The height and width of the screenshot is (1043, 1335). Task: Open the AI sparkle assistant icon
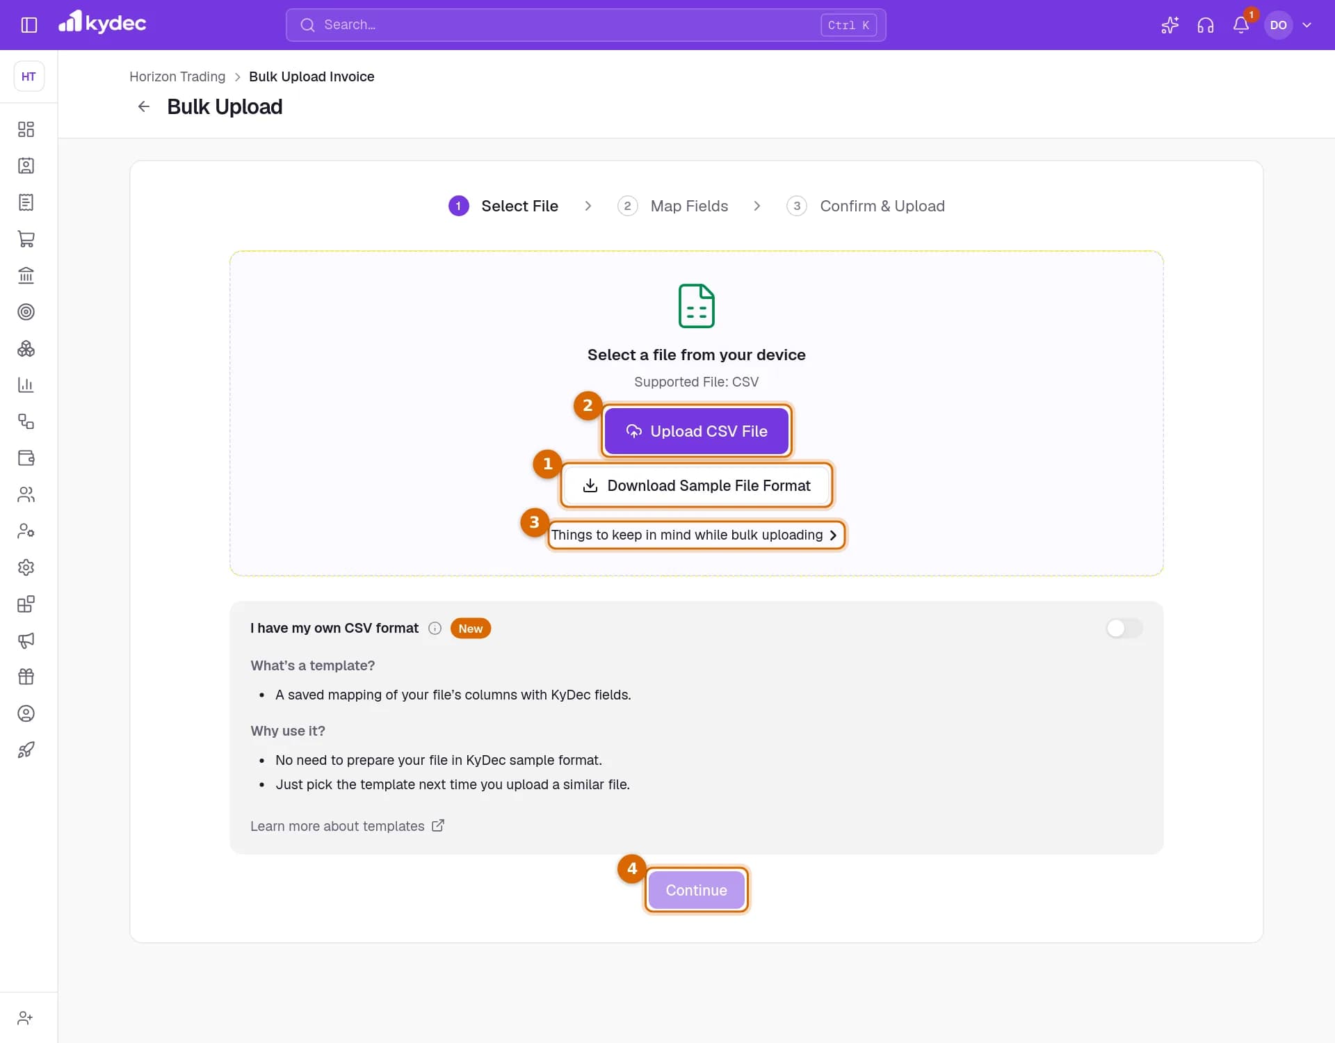(1170, 25)
